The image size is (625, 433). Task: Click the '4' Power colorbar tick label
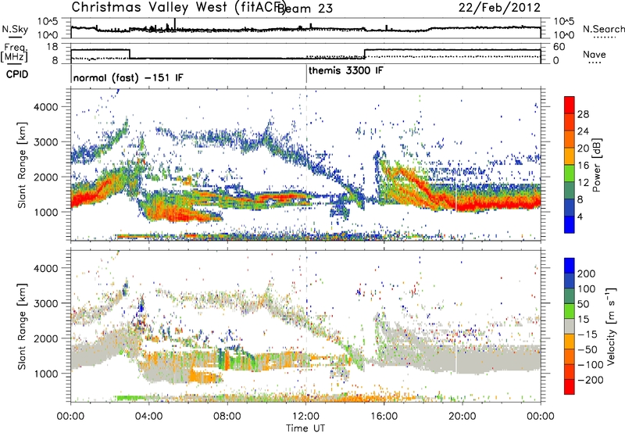(x=580, y=216)
